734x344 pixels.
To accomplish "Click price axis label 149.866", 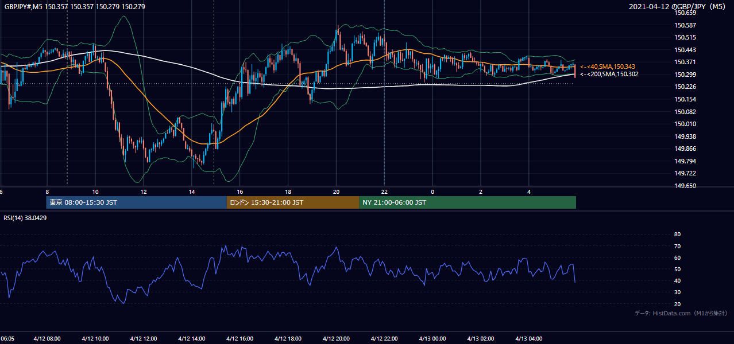I will [x=685, y=148].
